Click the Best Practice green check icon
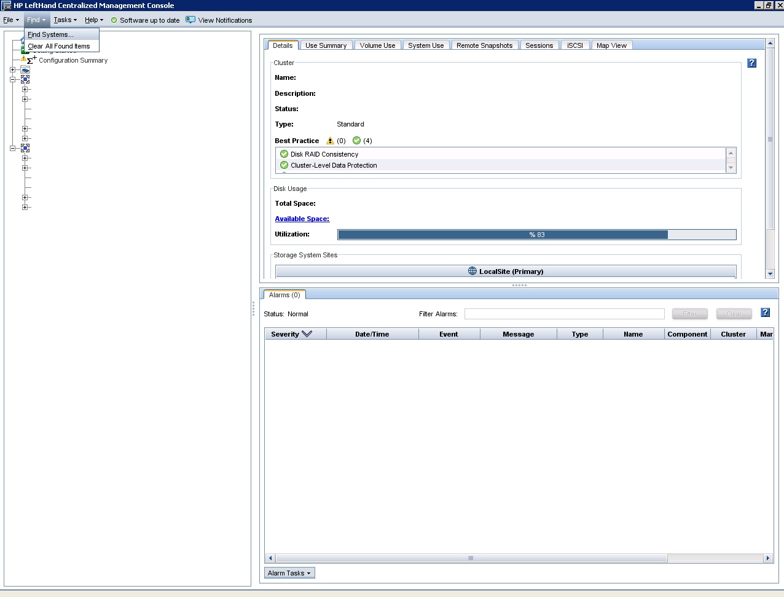 pos(356,141)
